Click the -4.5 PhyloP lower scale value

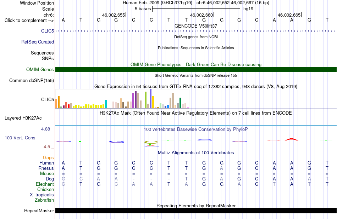click(x=46, y=146)
